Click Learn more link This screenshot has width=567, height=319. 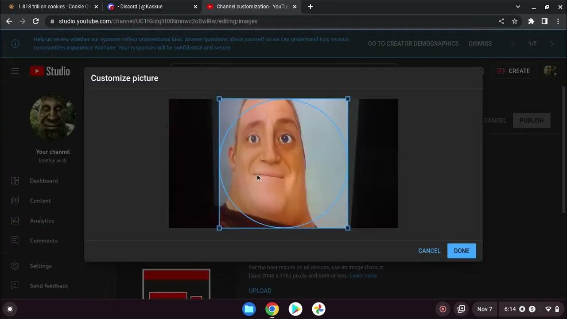[363, 276]
